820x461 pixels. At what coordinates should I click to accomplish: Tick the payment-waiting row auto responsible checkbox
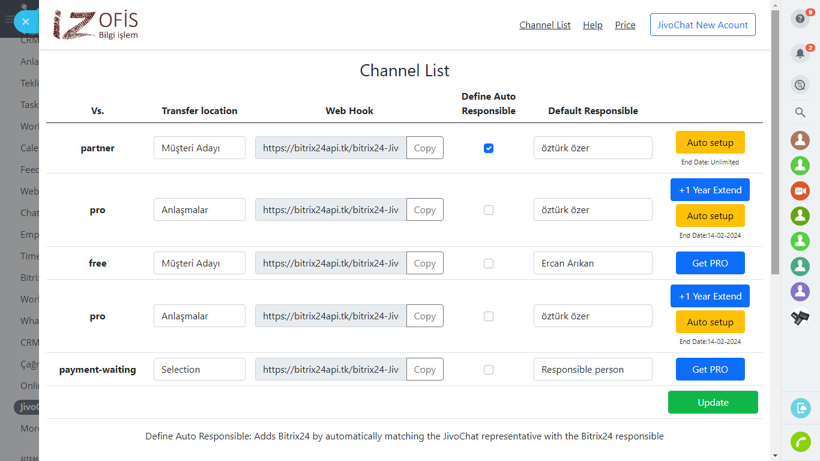coord(489,370)
